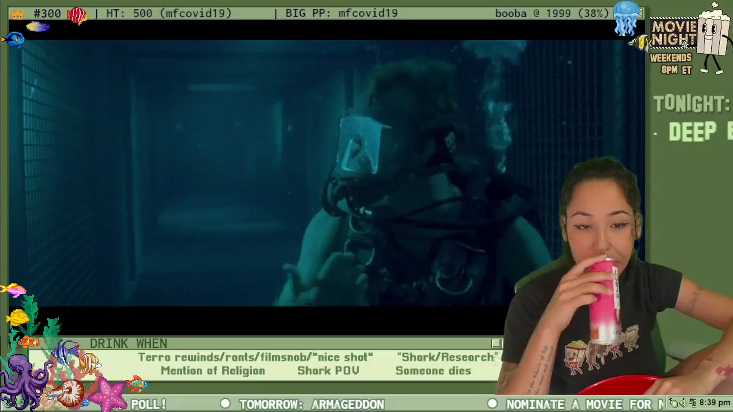Image resolution: width=733 pixels, height=412 pixels.
Task: Click the crown icon beside #300
Action: 18,14
